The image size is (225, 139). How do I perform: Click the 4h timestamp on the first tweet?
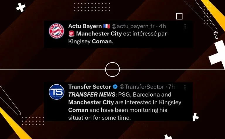[x=162, y=26]
